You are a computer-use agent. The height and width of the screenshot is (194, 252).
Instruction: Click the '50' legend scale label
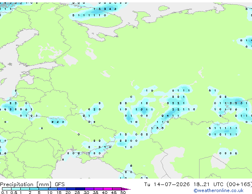pos(123,192)
